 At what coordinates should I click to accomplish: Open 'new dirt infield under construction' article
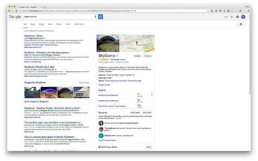54,122
